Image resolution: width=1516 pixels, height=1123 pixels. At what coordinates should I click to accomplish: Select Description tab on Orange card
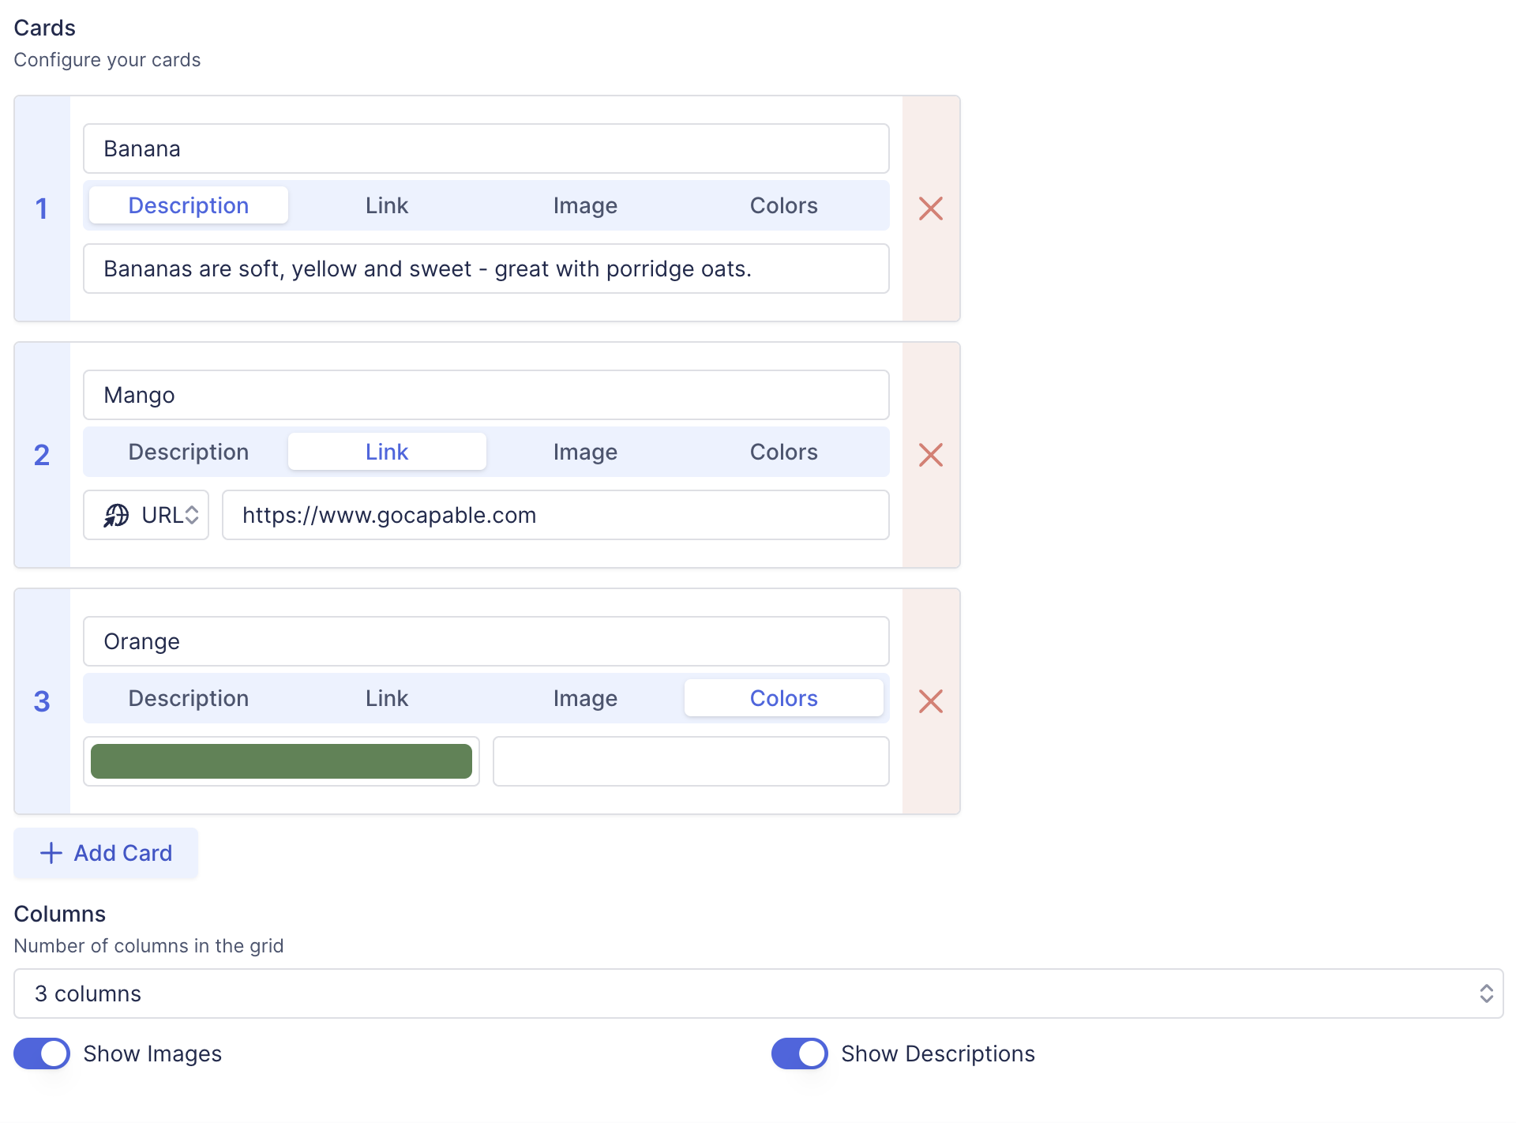(x=188, y=698)
